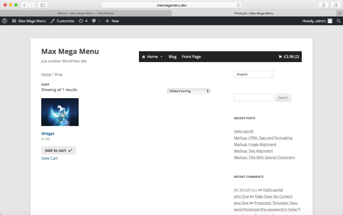Open the admin bar search magnifier

(x=338, y=21)
